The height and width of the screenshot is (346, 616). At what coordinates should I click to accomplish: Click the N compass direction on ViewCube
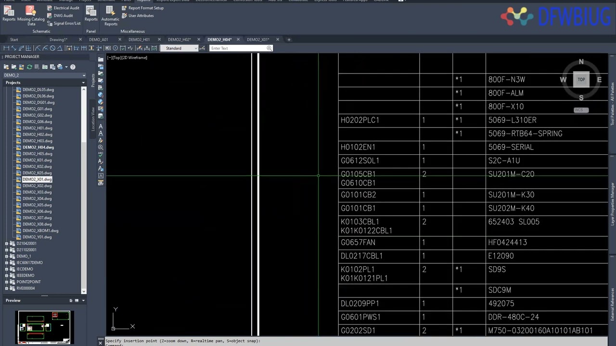tap(581, 62)
